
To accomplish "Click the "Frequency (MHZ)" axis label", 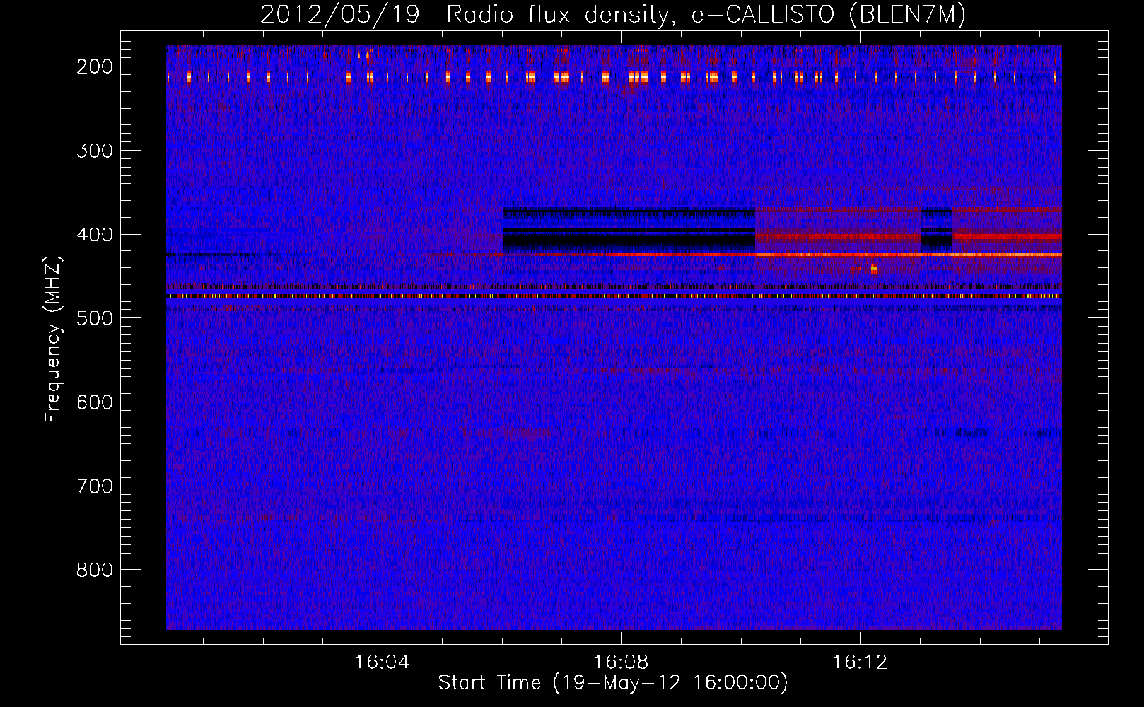I will point(53,339).
